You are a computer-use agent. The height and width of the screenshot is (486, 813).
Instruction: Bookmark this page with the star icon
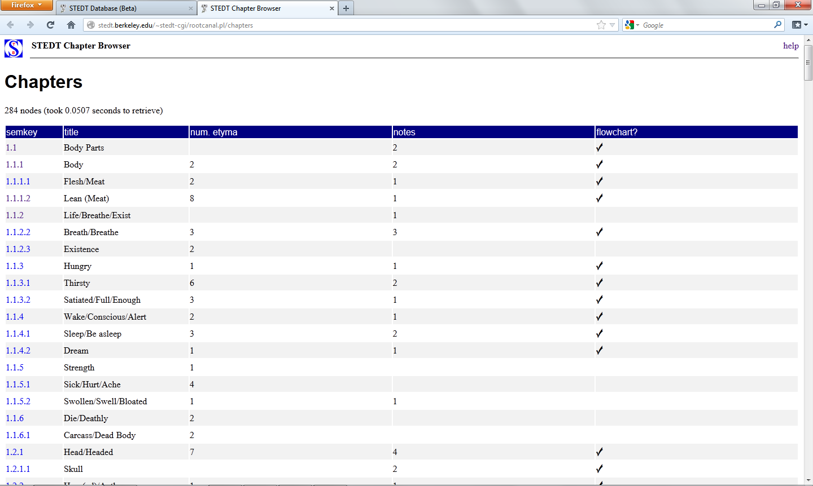coord(601,25)
